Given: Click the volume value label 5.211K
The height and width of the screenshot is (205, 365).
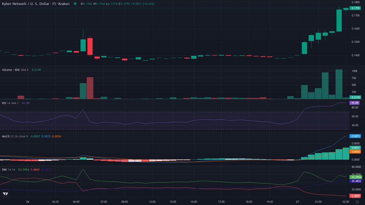Looking at the screenshot, I should (x=356, y=97).
